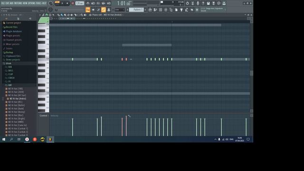
Task: Open the Channel rack icon
Action: coord(161,9)
